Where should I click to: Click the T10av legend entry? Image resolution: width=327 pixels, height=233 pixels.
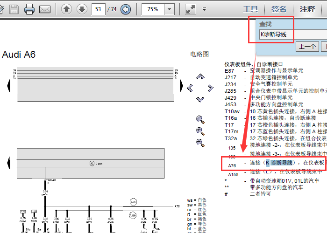[x=276, y=111]
